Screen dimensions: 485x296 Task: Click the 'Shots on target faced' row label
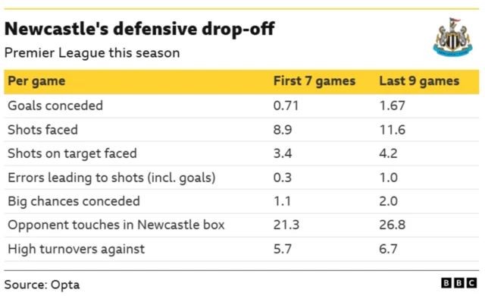click(x=72, y=153)
